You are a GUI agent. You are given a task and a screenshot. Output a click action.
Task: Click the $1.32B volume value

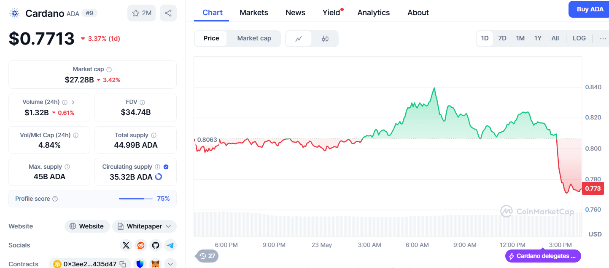(x=37, y=113)
